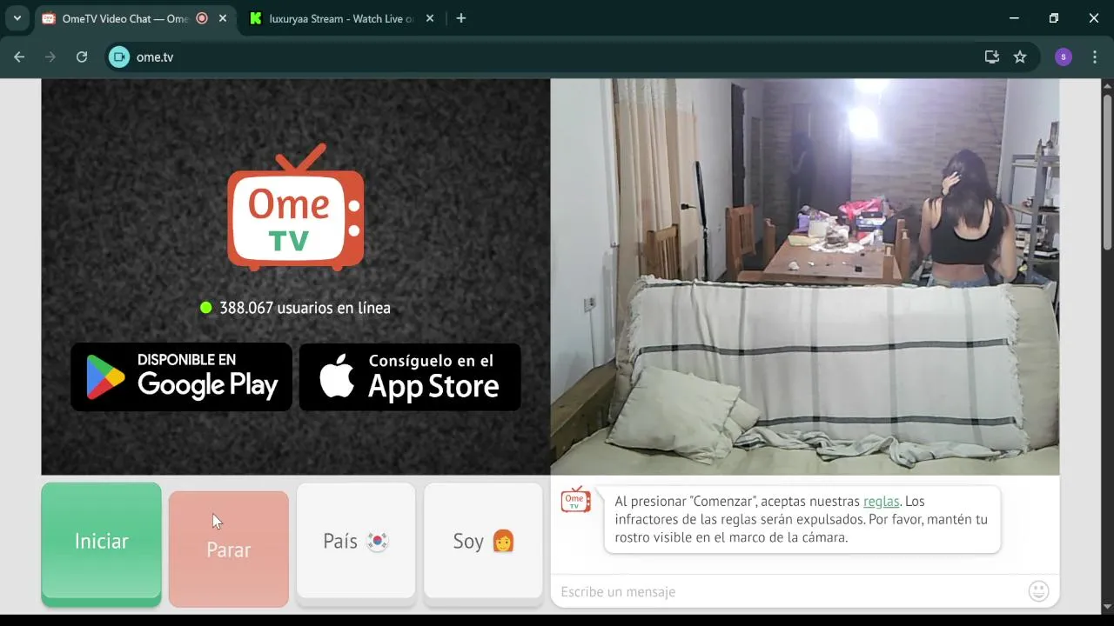Screen dimensions: 1114x626
Task: Open a new browser tab
Action: pyautogui.click(x=461, y=18)
